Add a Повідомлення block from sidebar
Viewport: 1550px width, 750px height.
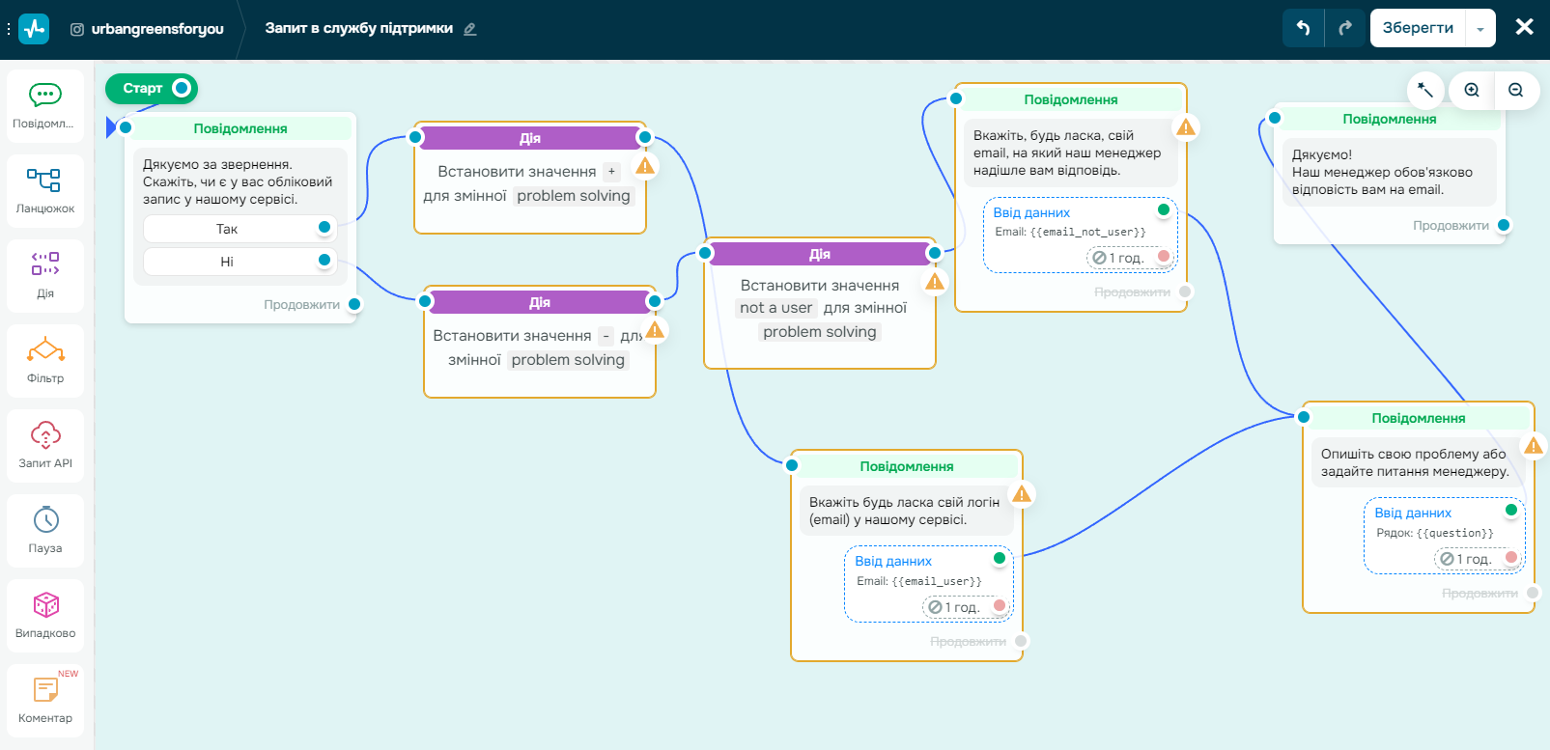point(44,105)
